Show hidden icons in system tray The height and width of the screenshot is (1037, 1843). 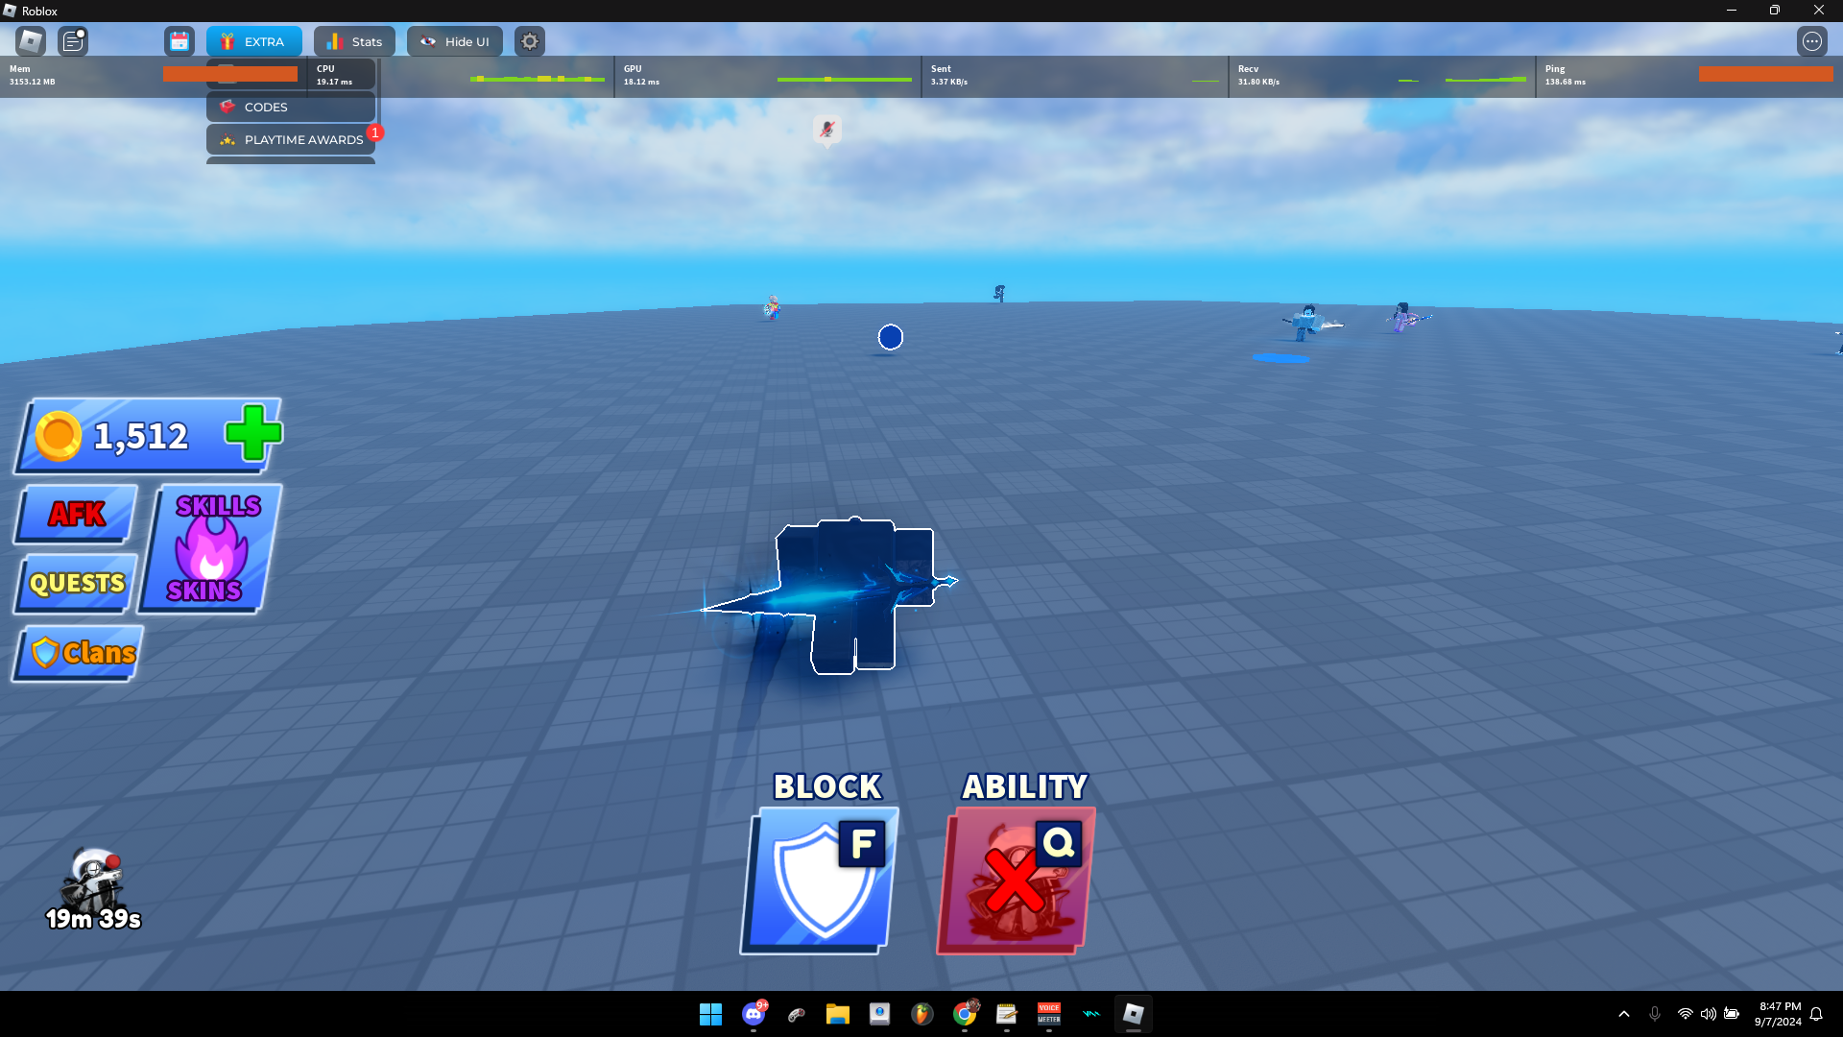tap(1623, 1014)
